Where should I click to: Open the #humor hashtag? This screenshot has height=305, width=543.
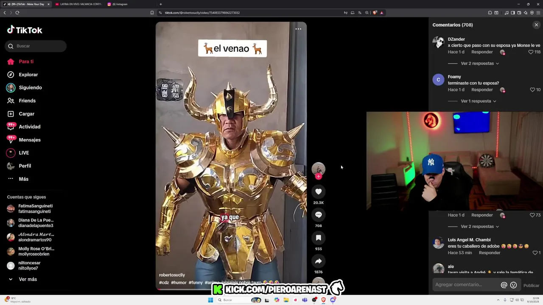click(x=179, y=283)
